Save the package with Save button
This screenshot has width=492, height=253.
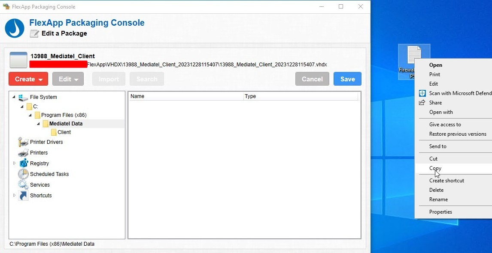coord(347,79)
